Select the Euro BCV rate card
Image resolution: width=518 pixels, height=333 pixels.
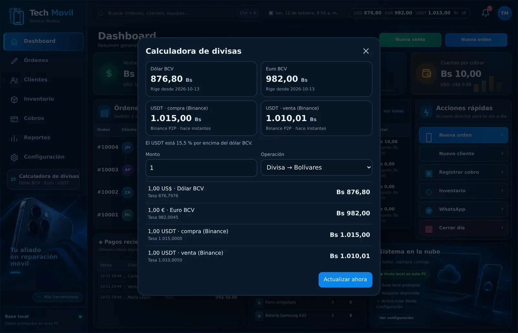click(316, 79)
